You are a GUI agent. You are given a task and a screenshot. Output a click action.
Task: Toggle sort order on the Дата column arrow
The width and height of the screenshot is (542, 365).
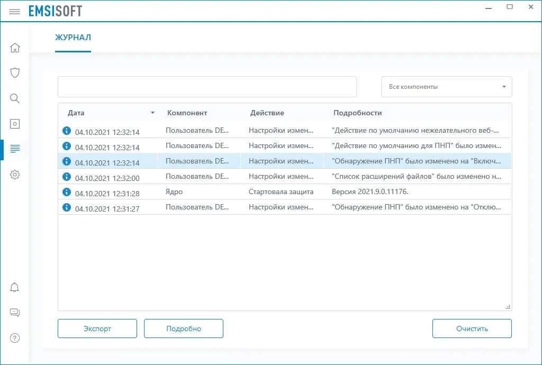click(x=152, y=113)
